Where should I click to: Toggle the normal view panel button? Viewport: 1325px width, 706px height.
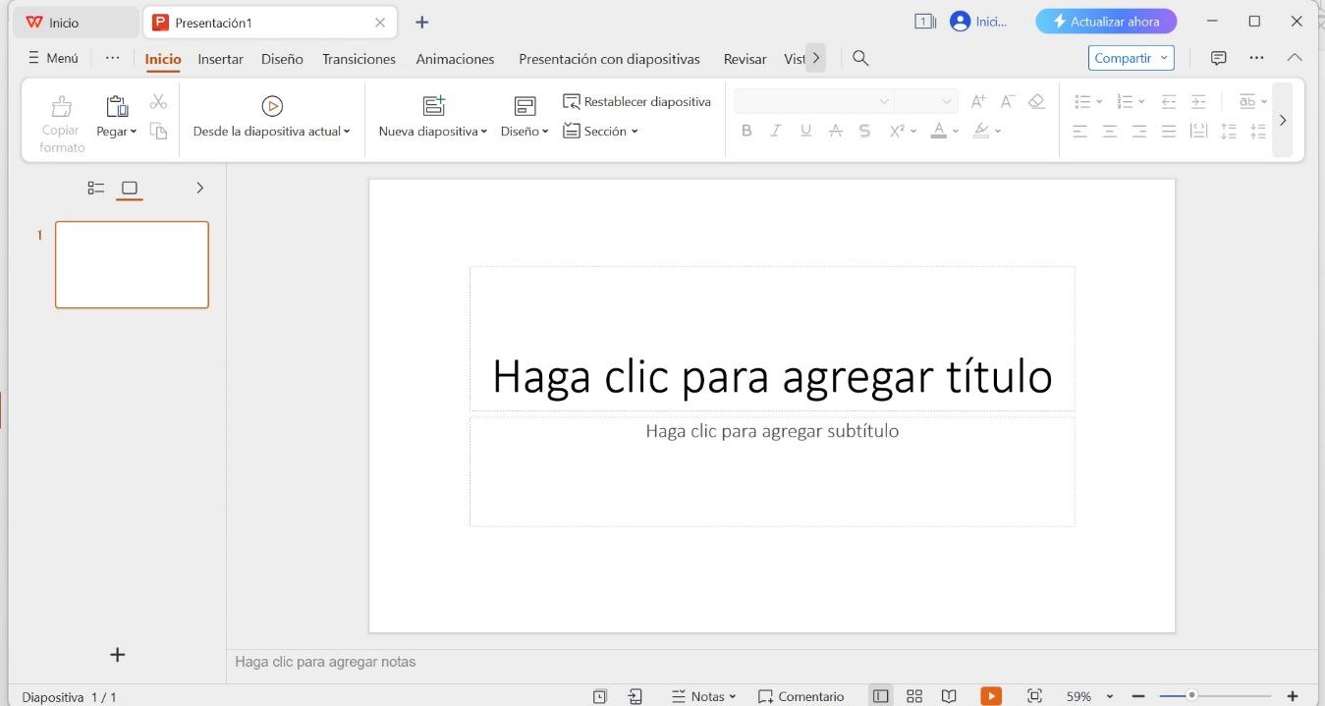(x=880, y=695)
